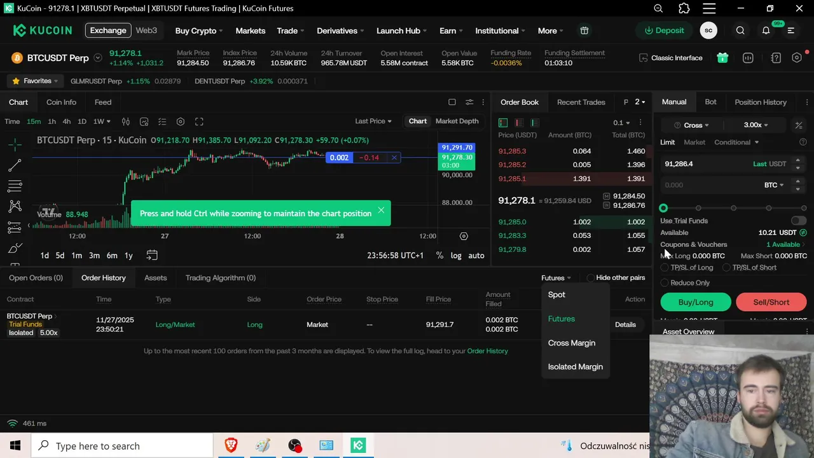Open the site search magnifier icon

(740, 31)
